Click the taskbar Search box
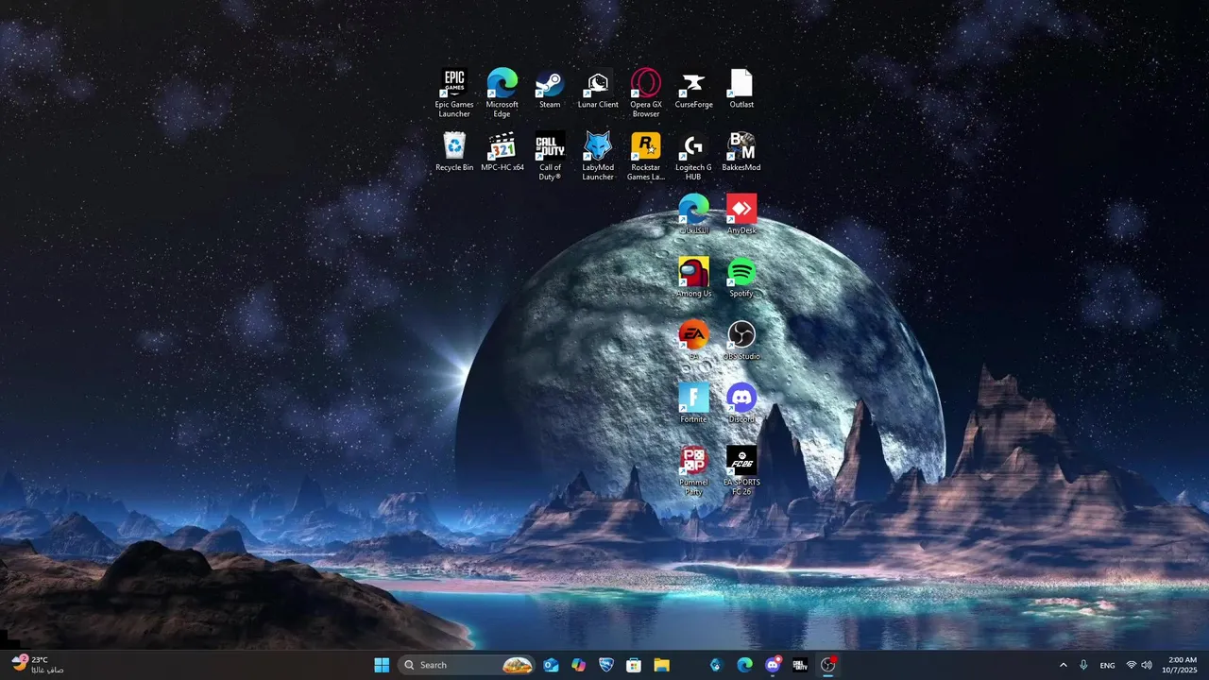The height and width of the screenshot is (680, 1209). click(x=466, y=665)
